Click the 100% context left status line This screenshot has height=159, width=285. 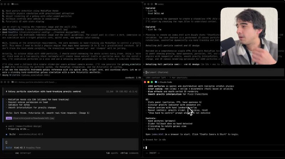[167, 77]
